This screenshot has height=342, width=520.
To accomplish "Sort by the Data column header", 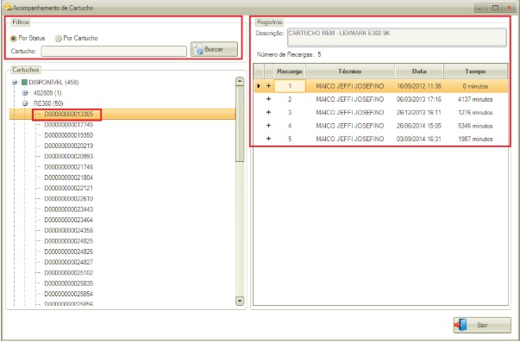I will click(x=419, y=72).
